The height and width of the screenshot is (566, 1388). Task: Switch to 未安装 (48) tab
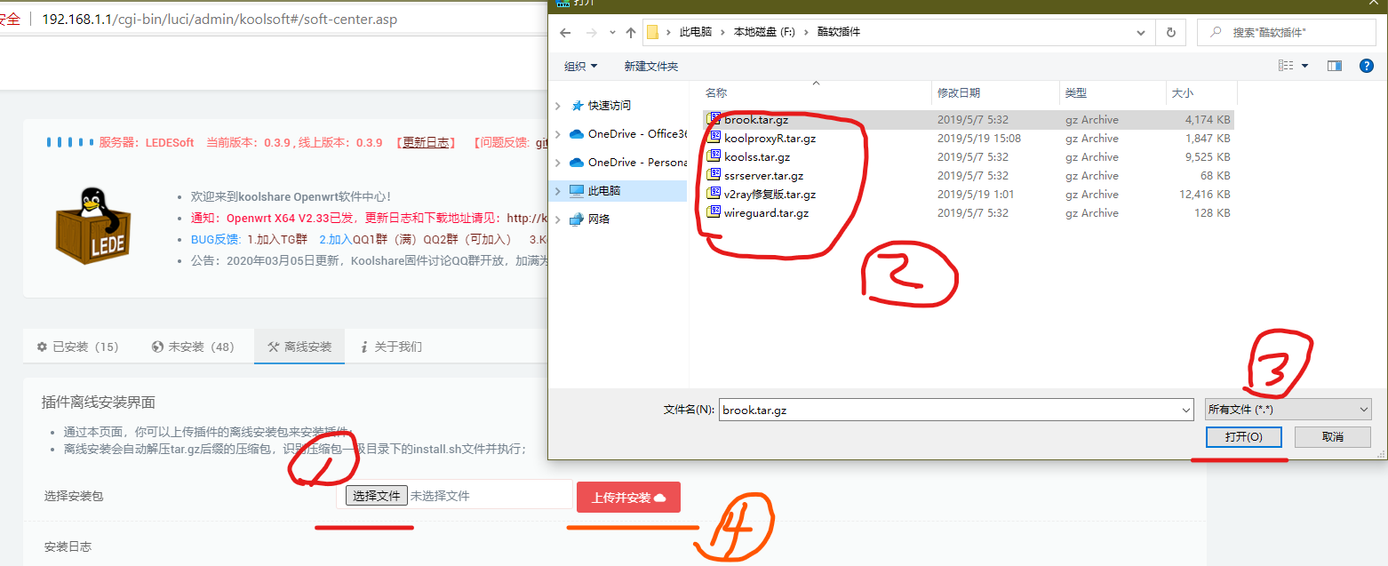(x=193, y=347)
